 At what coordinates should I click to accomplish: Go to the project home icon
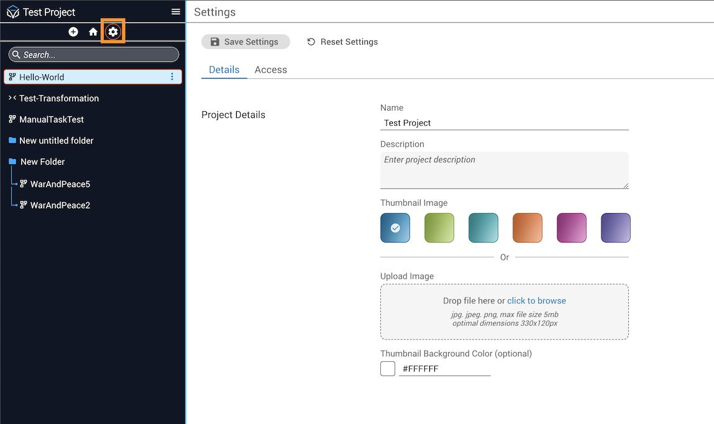93,32
